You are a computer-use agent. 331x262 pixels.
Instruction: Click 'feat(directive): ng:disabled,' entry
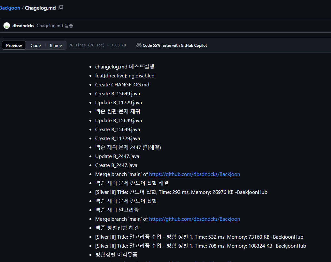pos(125,75)
